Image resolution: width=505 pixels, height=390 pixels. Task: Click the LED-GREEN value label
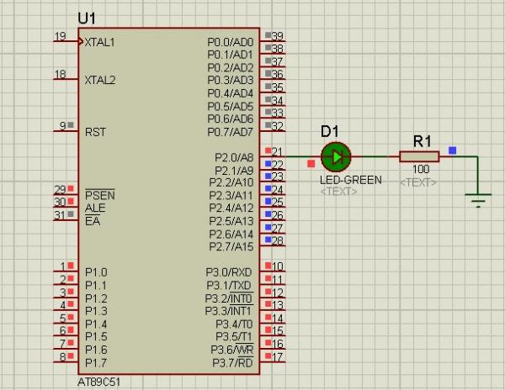coord(350,180)
